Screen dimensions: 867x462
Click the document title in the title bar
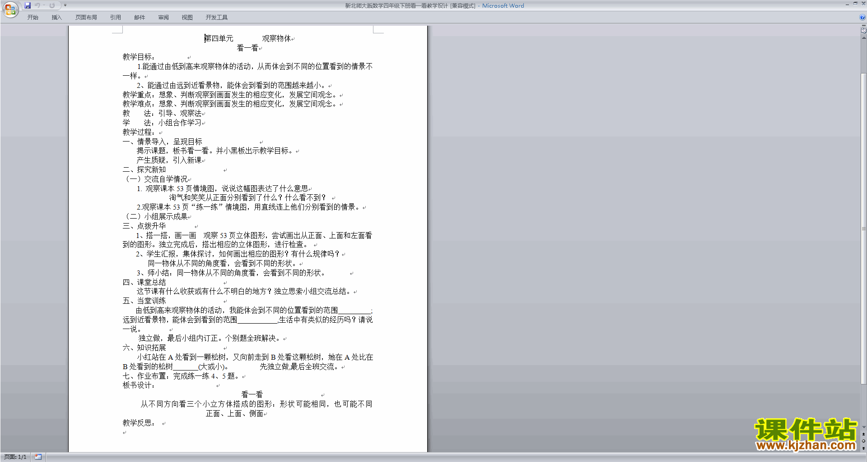434,6
